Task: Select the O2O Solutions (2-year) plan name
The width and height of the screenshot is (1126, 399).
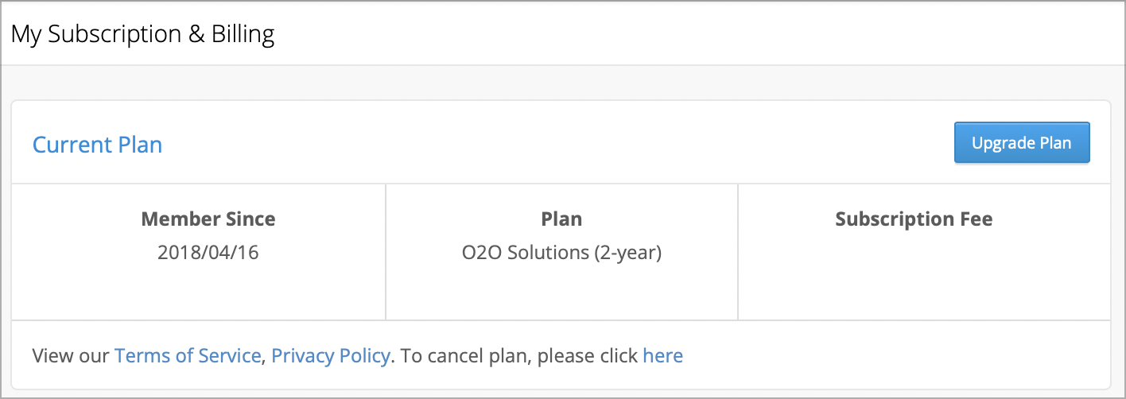Action: coord(561,253)
